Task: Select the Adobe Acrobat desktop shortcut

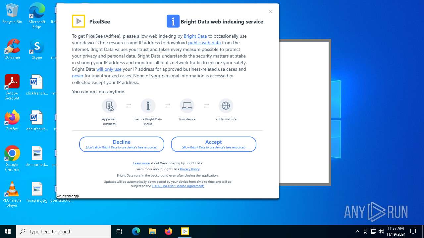Action: [x=12, y=87]
